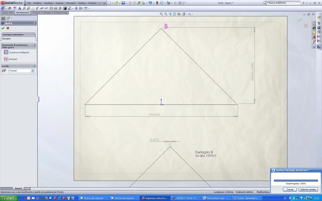Open the Toolbox menu
Viewport: 322px width, 201px height.
82,3
